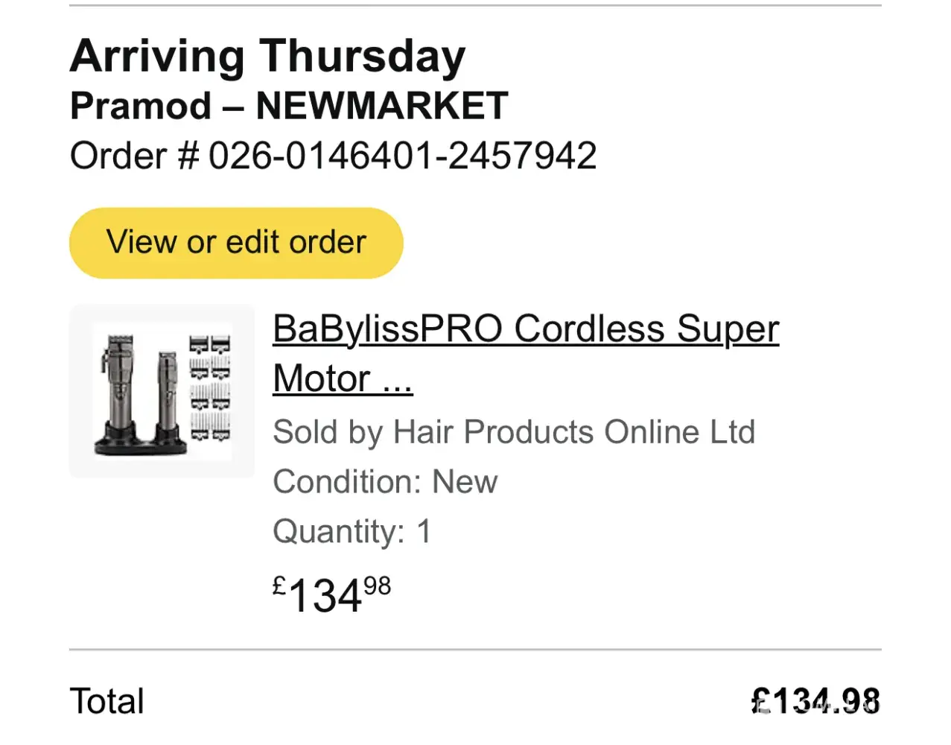Click the View or edit order button
The image size is (951, 745).
point(236,243)
